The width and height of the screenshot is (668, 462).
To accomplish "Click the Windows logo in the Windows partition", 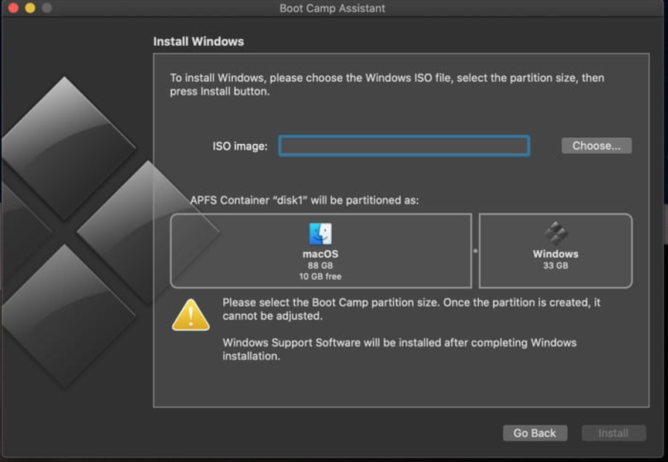I will click(555, 234).
